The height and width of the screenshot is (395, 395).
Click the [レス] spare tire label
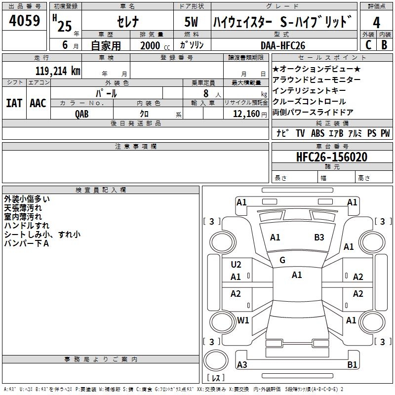click(x=216, y=378)
